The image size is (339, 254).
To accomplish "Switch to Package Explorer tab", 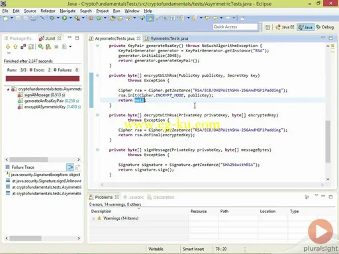I will [19, 38].
